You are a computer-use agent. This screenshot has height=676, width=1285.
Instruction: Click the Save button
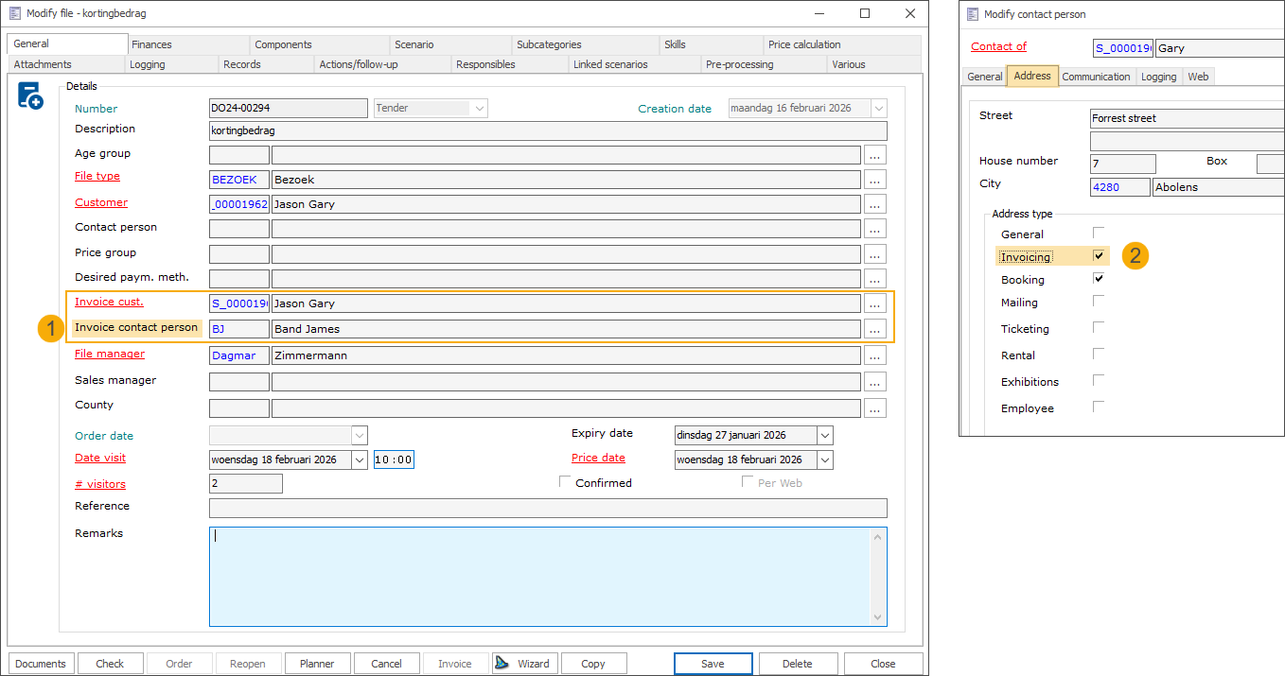[713, 664]
